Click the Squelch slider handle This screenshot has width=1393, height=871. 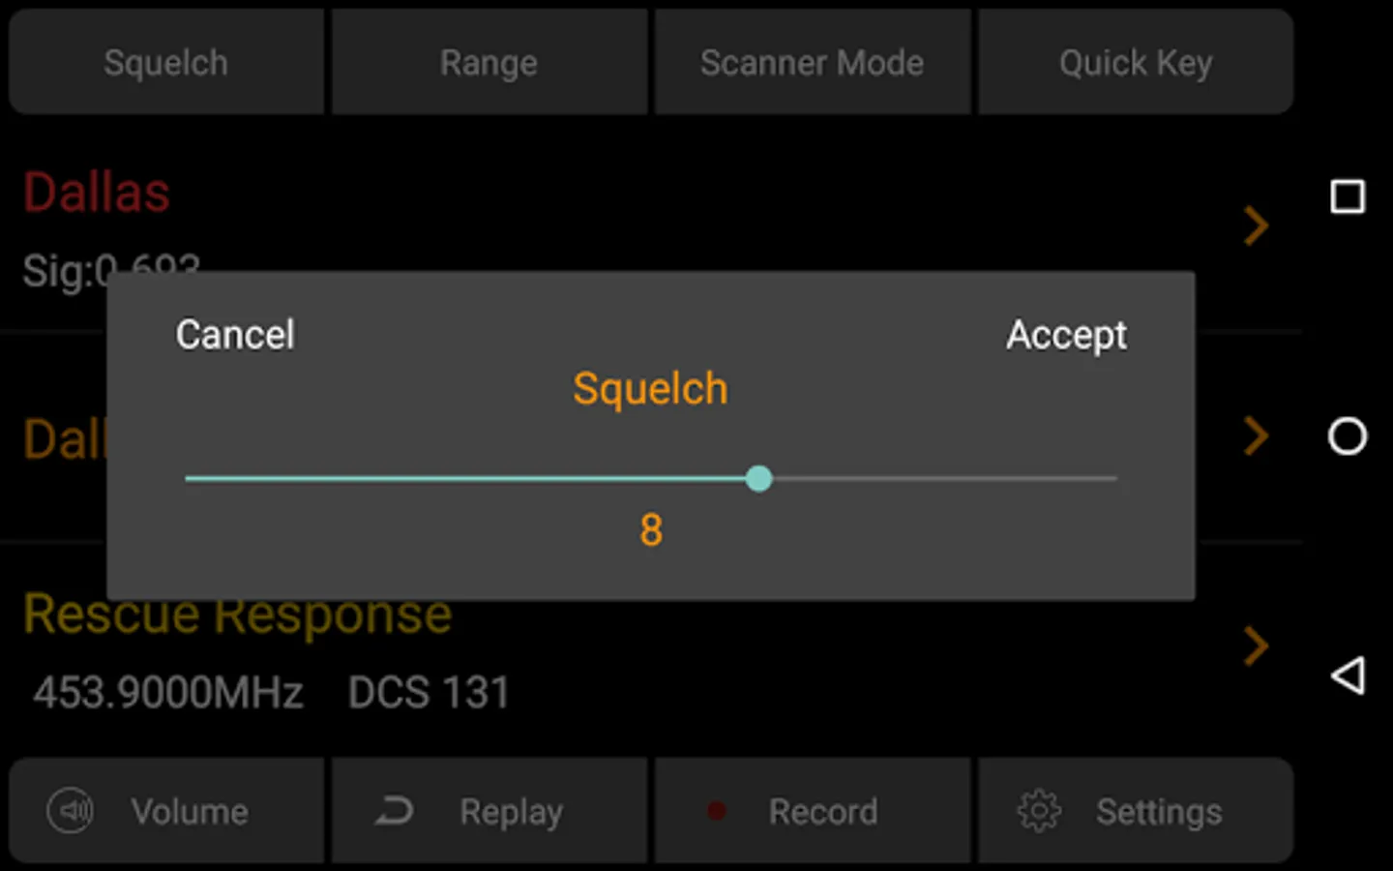pos(759,478)
